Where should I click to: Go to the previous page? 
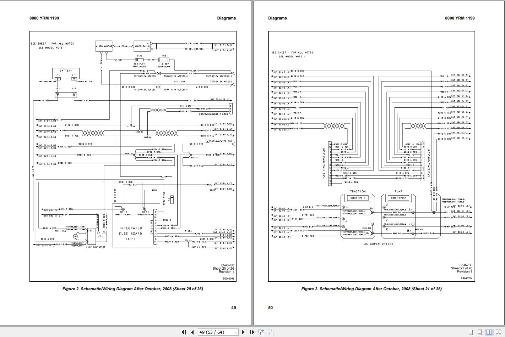[192, 332]
